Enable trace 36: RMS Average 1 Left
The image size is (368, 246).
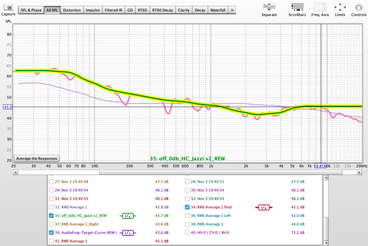(x=187, y=216)
